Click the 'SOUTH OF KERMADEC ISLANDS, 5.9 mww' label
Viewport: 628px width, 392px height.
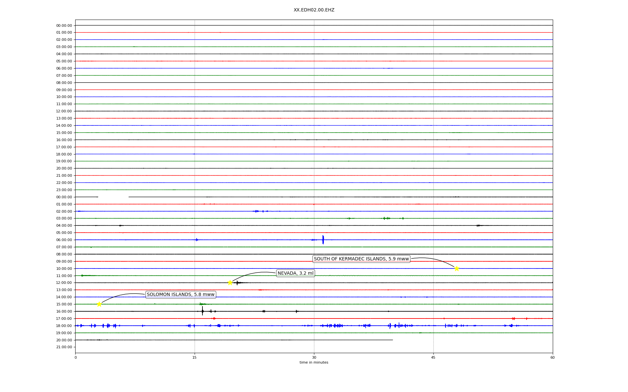[x=361, y=259]
